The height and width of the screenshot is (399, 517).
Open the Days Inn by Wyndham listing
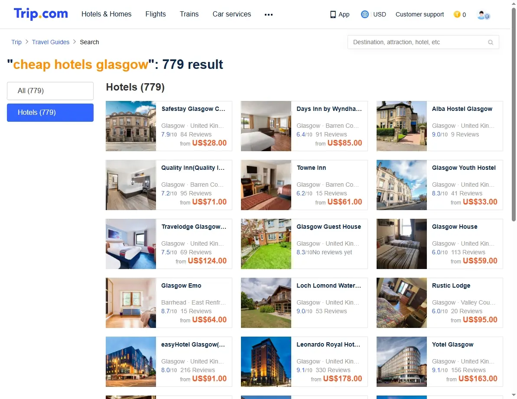(x=329, y=109)
